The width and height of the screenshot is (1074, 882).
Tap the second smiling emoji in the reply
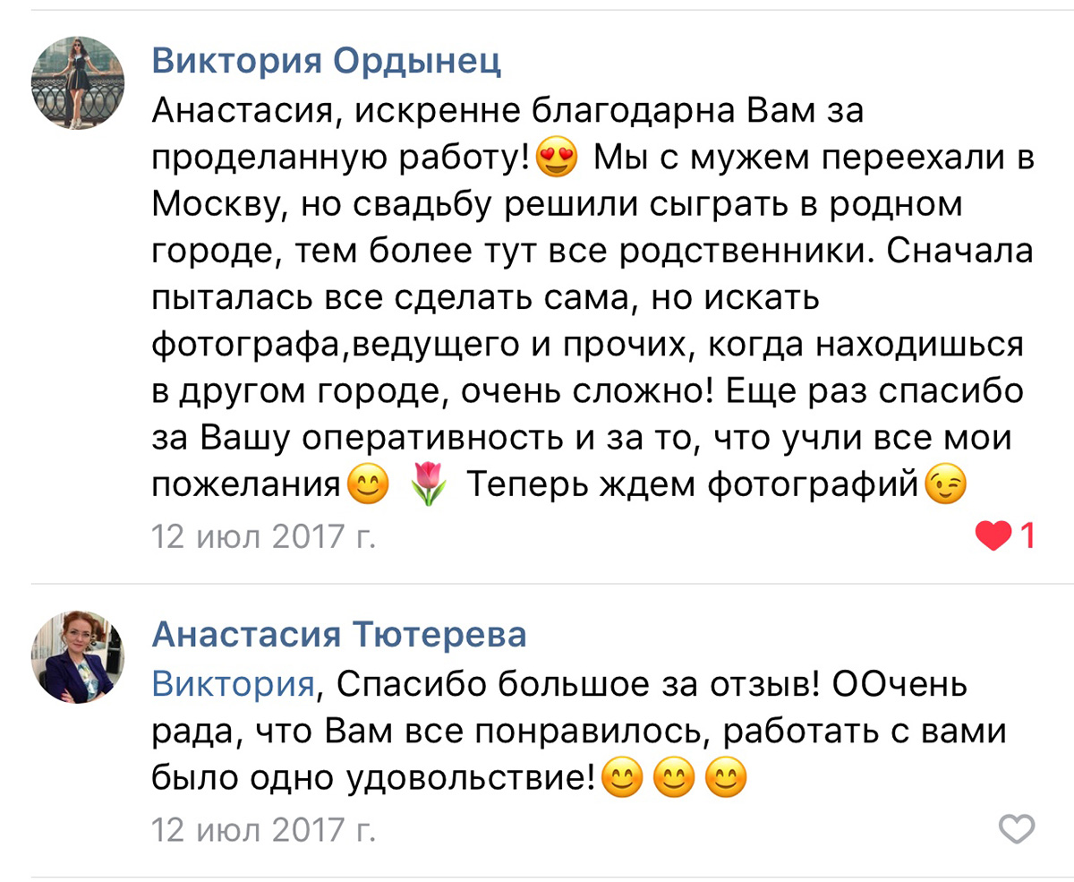point(673,781)
